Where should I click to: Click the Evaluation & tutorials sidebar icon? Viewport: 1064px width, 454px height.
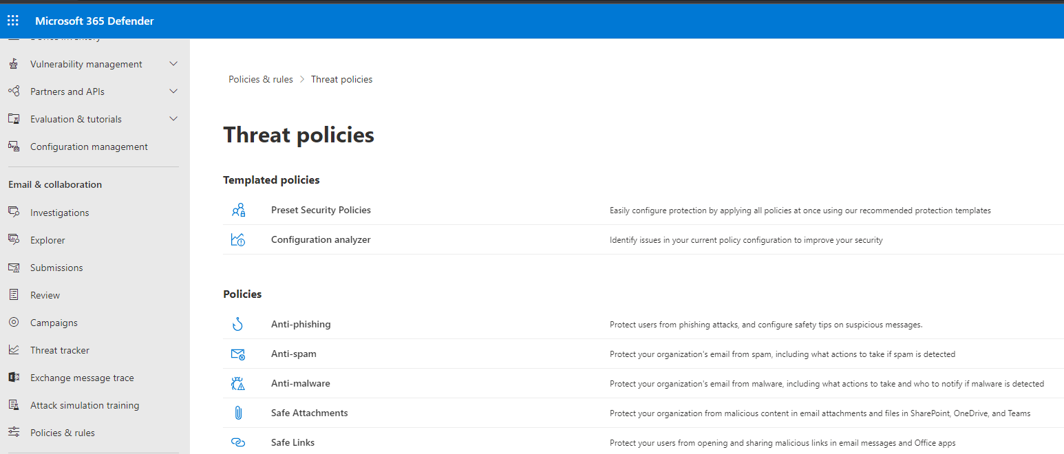click(x=13, y=119)
